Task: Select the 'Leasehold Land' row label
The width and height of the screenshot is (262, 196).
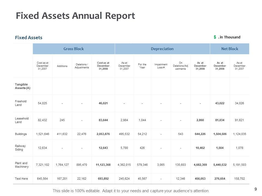Action: pos(22,120)
